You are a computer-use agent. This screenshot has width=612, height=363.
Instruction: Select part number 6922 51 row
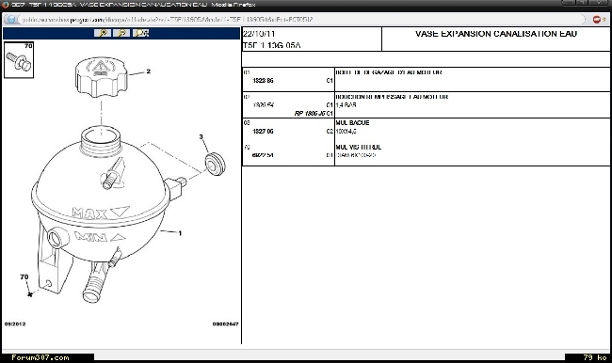click(x=263, y=155)
